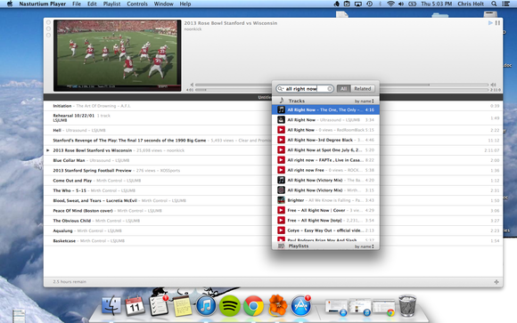Open the Apple menu
The width and height of the screenshot is (517, 323).
pos(10,4)
